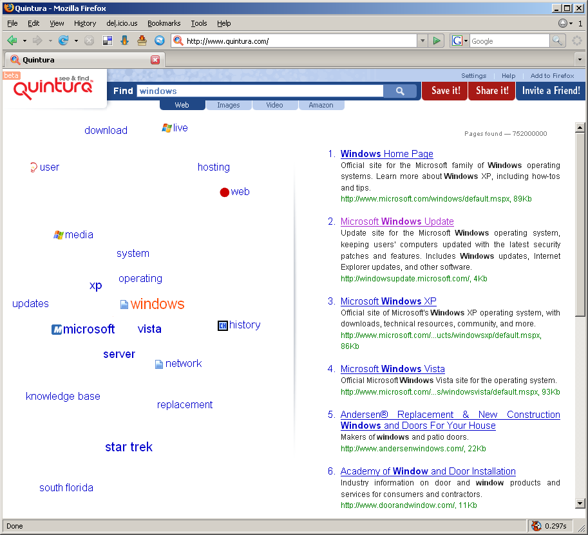The image size is (588, 535).
Task: Open the History menu
Action: pyautogui.click(x=85, y=23)
